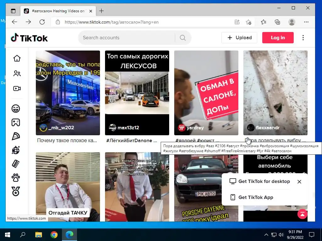This screenshot has width=322, height=241.
Task: Open a new browser tab with the plus button
Action: (x=101, y=11)
